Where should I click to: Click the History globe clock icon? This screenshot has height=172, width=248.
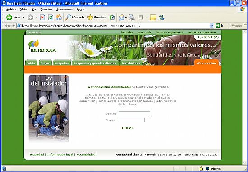click(112, 18)
